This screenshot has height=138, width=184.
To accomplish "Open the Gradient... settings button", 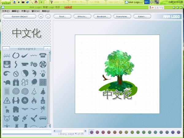I will click(x=102, y=17).
